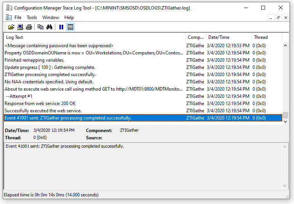The image size is (294, 204).
Task: Restore the inner log document window
Action: coord(278,18)
